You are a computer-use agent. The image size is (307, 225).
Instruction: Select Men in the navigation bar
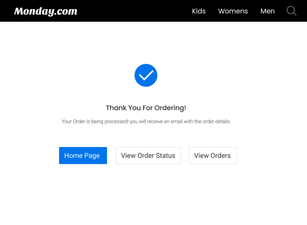[x=267, y=11]
